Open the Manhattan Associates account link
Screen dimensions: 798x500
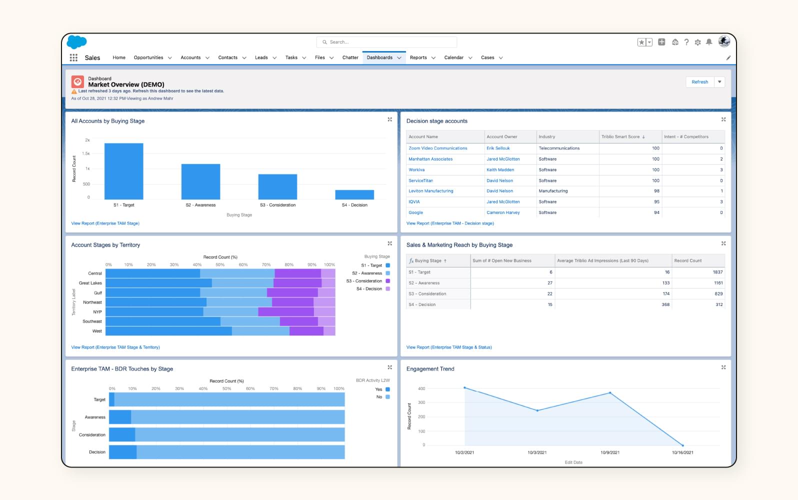coord(430,159)
